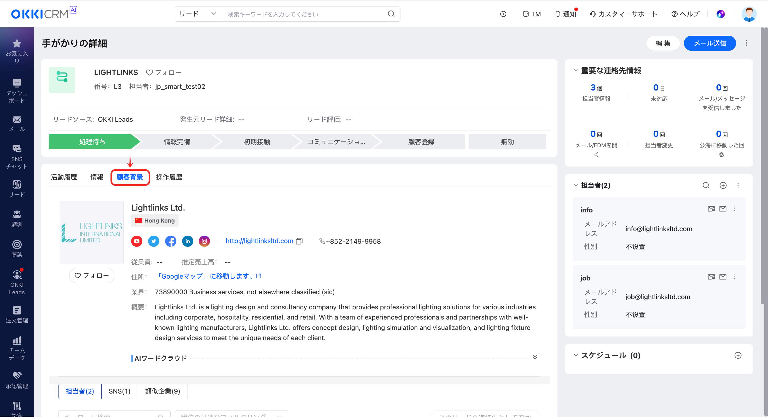
Task: Click the search magnifier icon in top bar
Action: click(391, 14)
